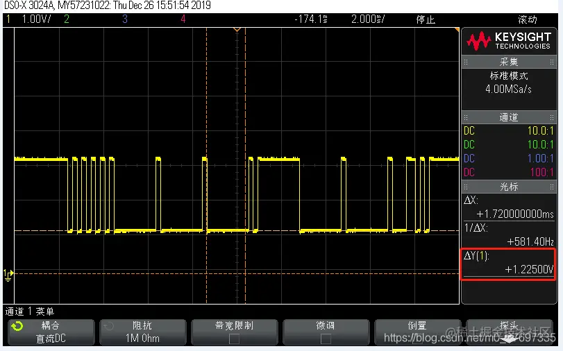
Task: Select channel 4 label in top bar
Action: coord(183,19)
